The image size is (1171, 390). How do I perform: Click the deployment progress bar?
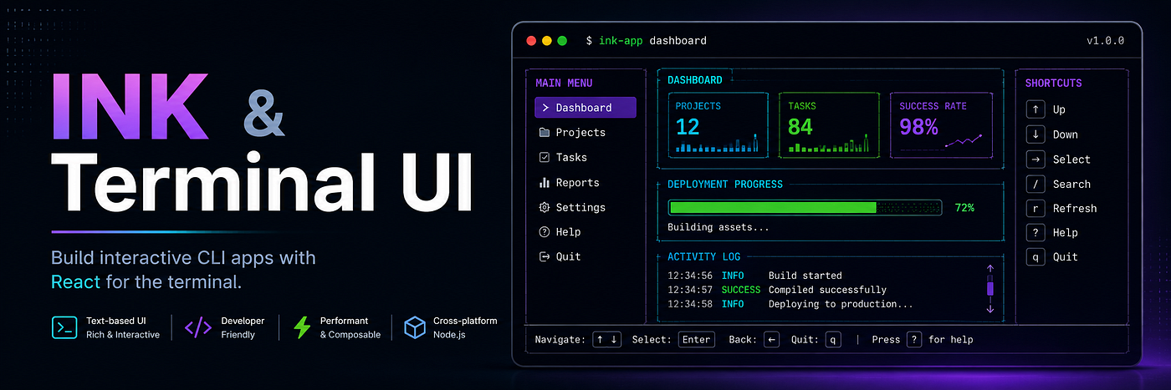(x=805, y=207)
